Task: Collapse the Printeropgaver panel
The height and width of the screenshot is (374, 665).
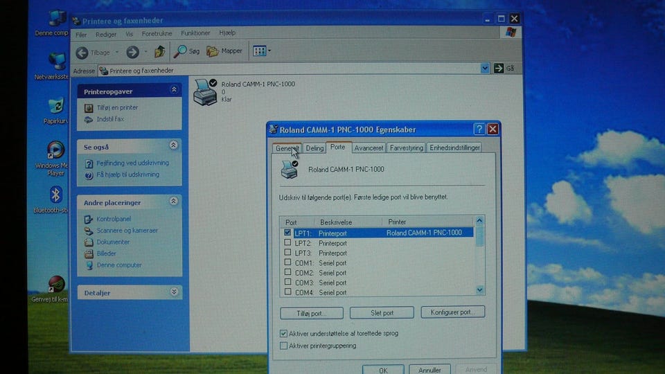Action: coord(174,89)
